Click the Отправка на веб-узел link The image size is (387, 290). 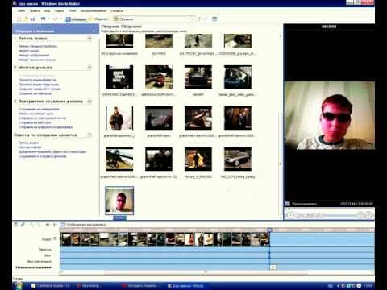[35, 122]
